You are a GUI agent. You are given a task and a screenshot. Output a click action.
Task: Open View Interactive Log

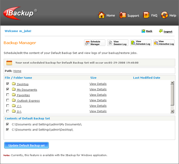[x=164, y=43]
